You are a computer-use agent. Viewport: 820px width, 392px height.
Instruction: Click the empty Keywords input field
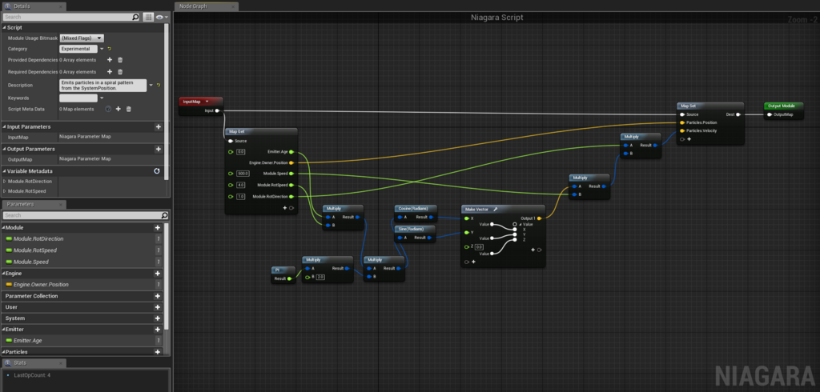(x=78, y=98)
